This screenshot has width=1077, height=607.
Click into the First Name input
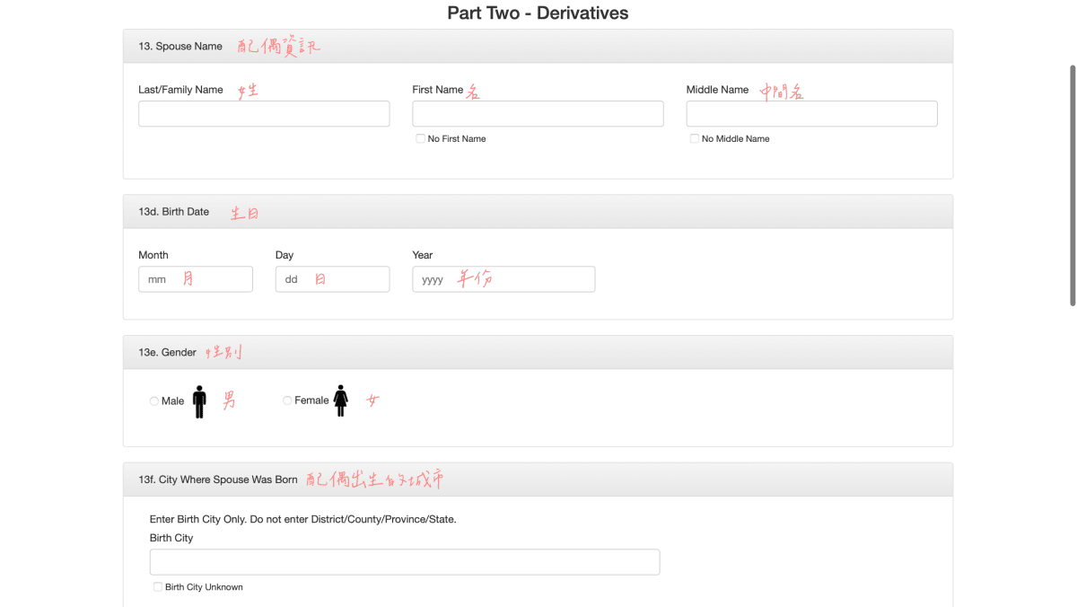tap(538, 113)
